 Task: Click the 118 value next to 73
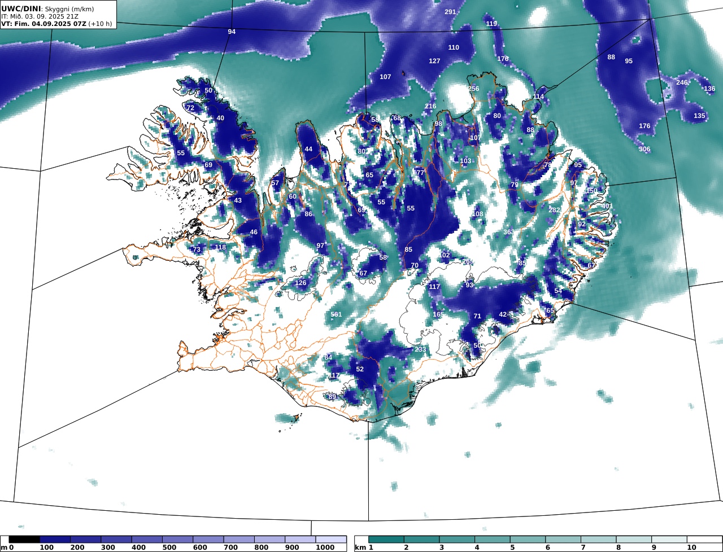[220, 247]
